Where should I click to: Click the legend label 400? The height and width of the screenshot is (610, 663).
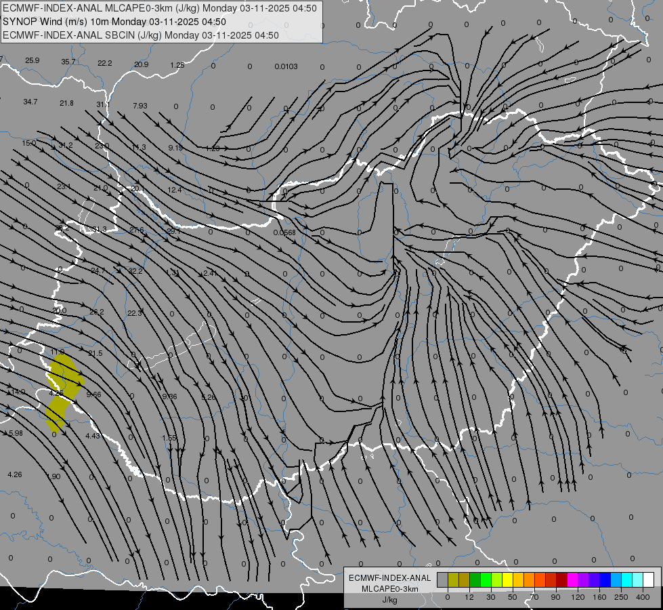click(643, 597)
